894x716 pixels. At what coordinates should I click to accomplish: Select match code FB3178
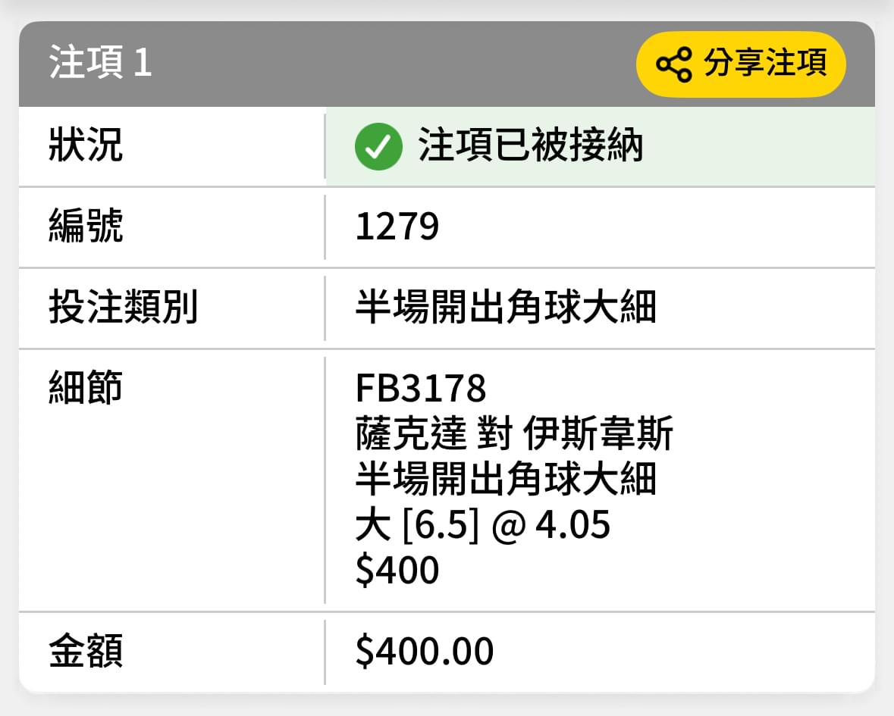tap(421, 388)
